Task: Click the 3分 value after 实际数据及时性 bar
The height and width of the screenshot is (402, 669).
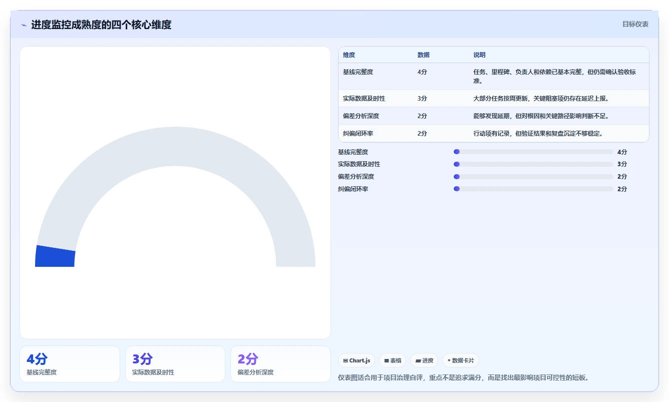Action: pos(622,164)
